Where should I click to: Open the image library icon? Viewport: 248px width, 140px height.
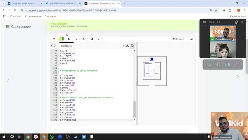coord(133,46)
